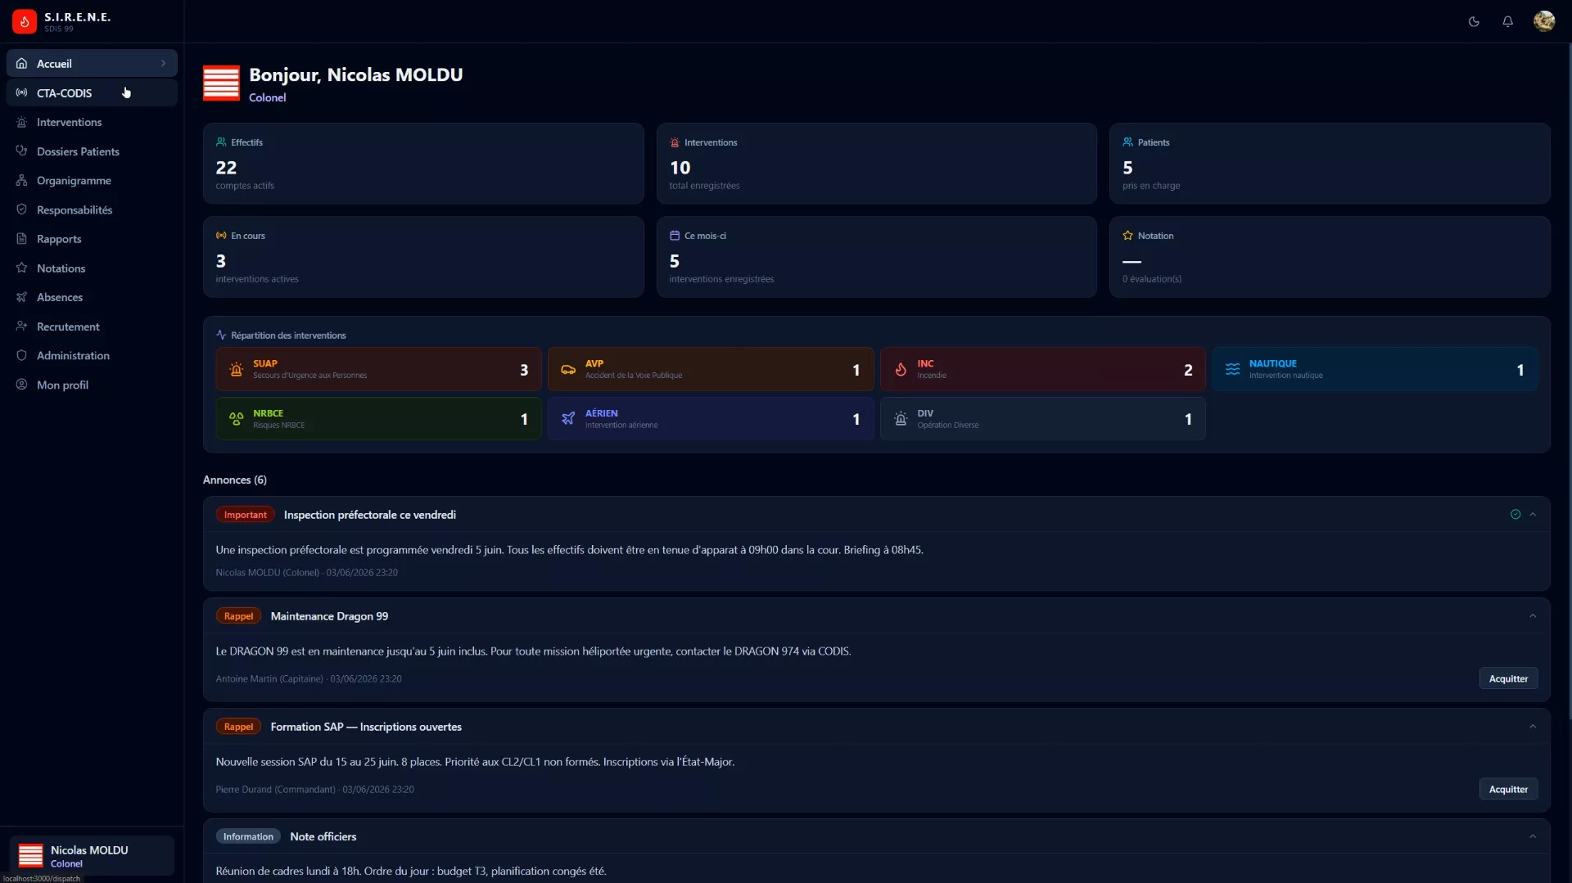Click the Information badge on Note officiers
The width and height of the screenshot is (1572, 883).
pos(248,836)
